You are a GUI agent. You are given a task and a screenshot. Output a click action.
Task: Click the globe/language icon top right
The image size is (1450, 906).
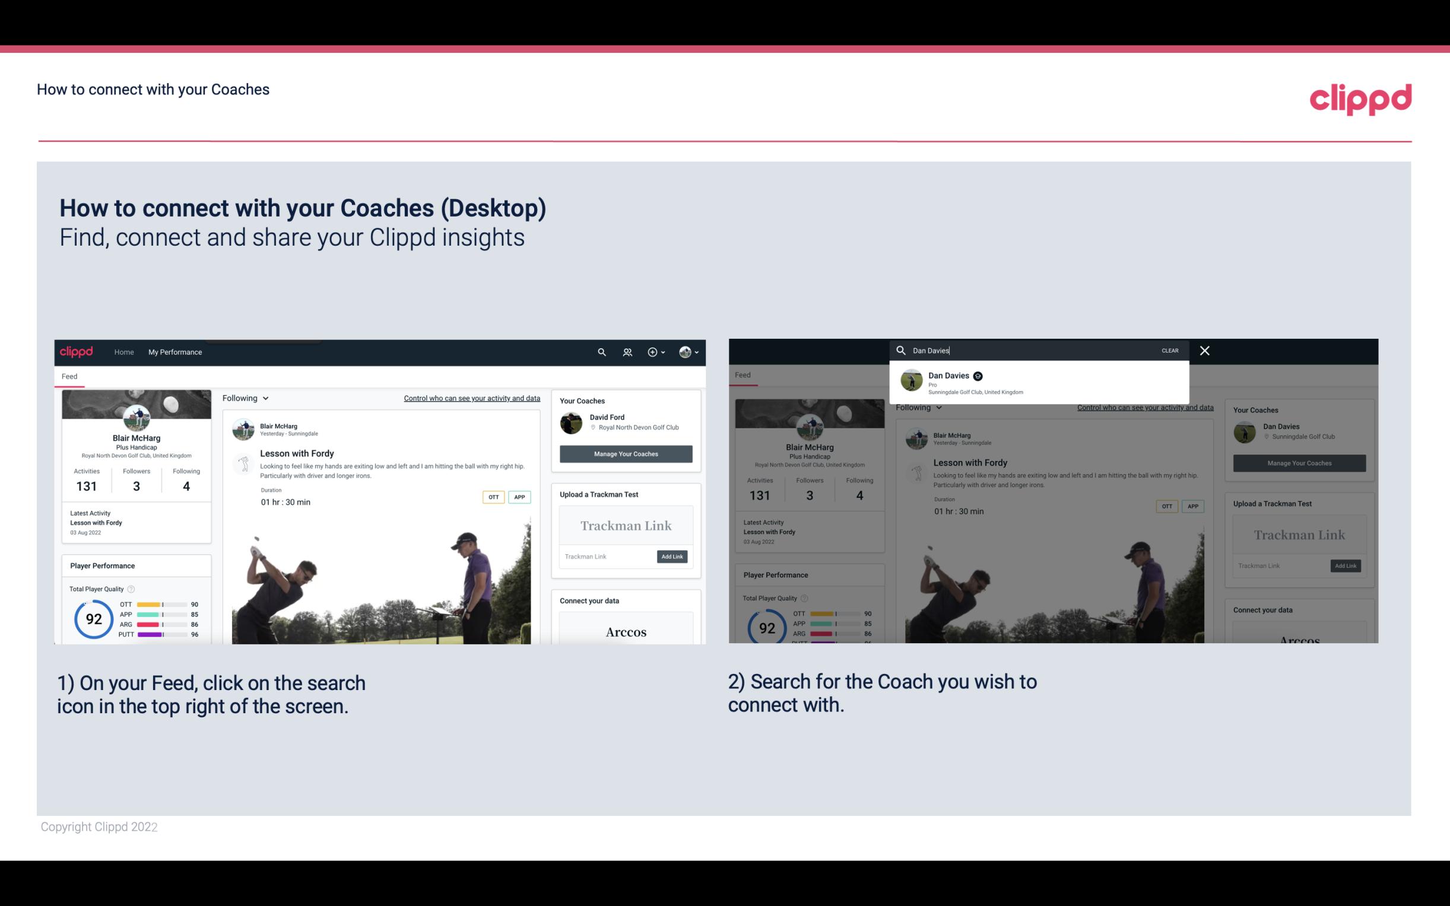click(x=685, y=351)
